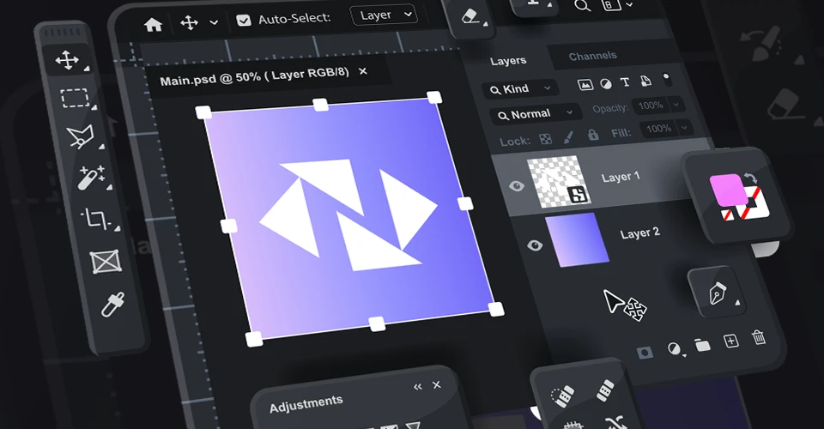Select Layer 2 name
Viewport: 824px width, 429px height.
639,233
